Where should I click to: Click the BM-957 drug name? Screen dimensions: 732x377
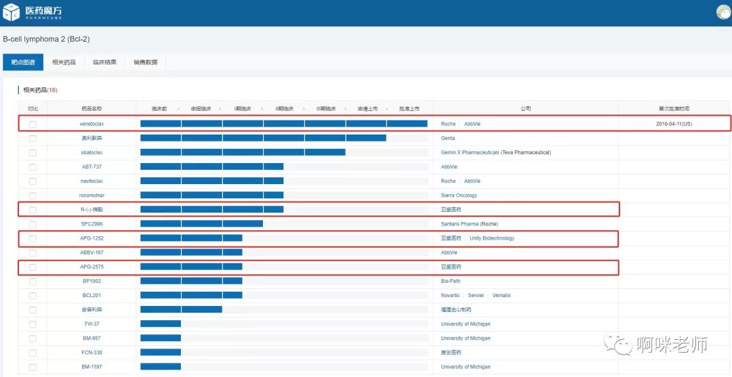tap(91, 338)
